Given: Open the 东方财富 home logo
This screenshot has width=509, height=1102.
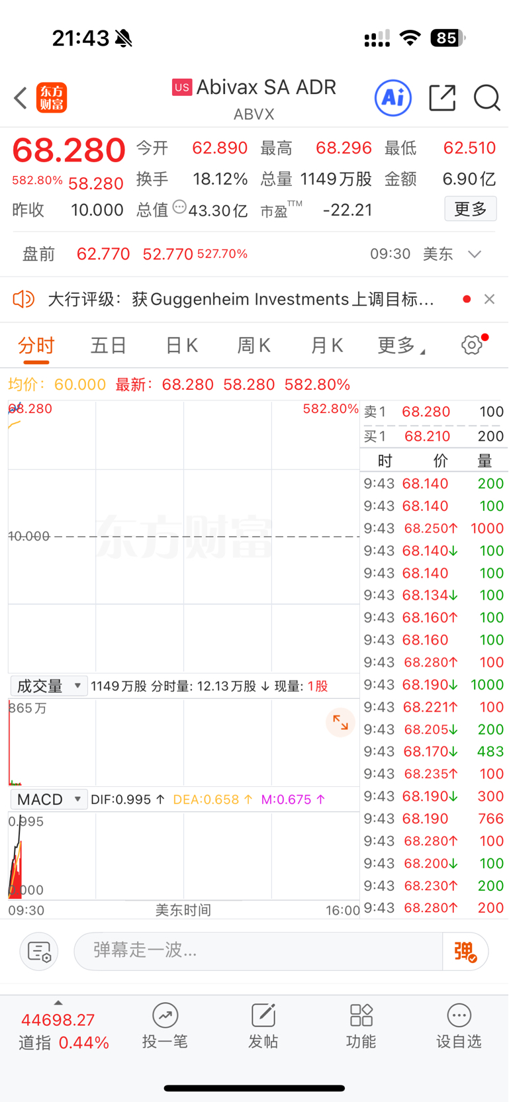Looking at the screenshot, I should (52, 98).
